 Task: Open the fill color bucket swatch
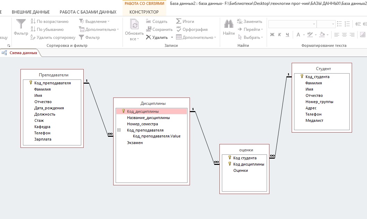322,35
